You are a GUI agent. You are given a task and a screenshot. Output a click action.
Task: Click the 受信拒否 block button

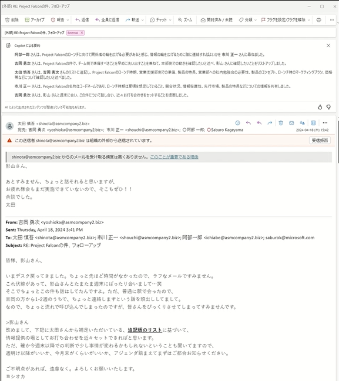coord(320,141)
